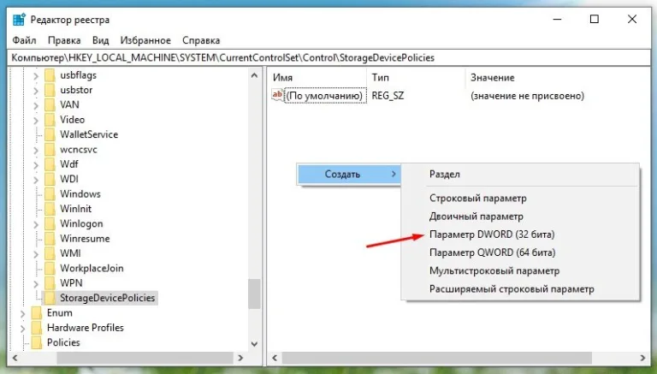Click the registry path address bar
Image resolution: width=657 pixels, height=374 pixels.
pyautogui.click(x=328, y=58)
